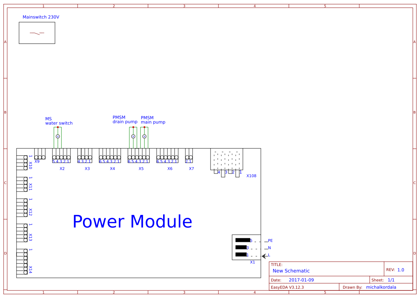Select the N net label
Screen dimensions: 420x298
(269, 248)
